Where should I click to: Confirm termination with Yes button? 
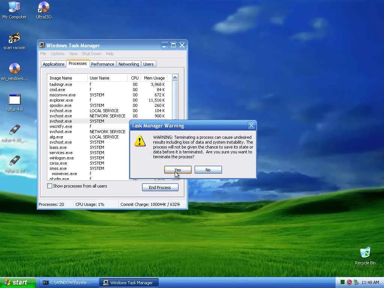point(178,170)
